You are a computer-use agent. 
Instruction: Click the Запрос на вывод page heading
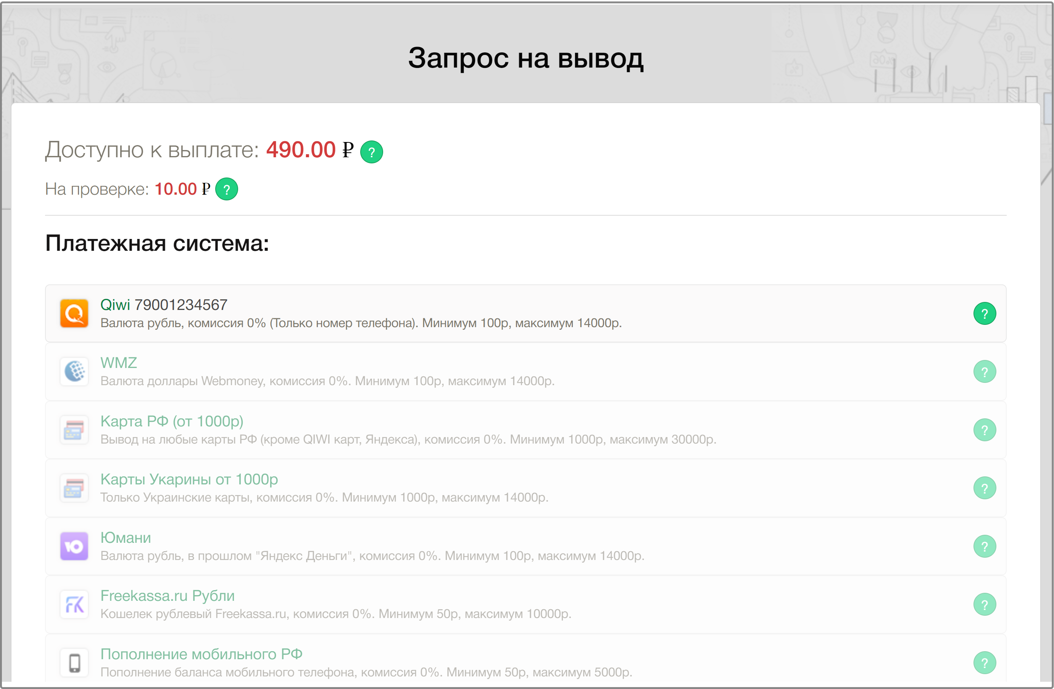pyautogui.click(x=526, y=58)
